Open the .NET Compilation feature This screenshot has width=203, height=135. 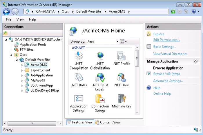click(79, 61)
